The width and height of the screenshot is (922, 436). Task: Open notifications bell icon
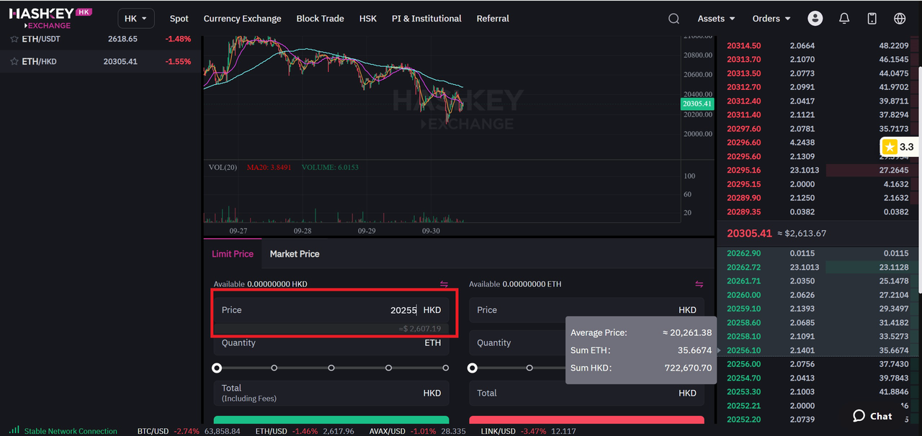[844, 19]
